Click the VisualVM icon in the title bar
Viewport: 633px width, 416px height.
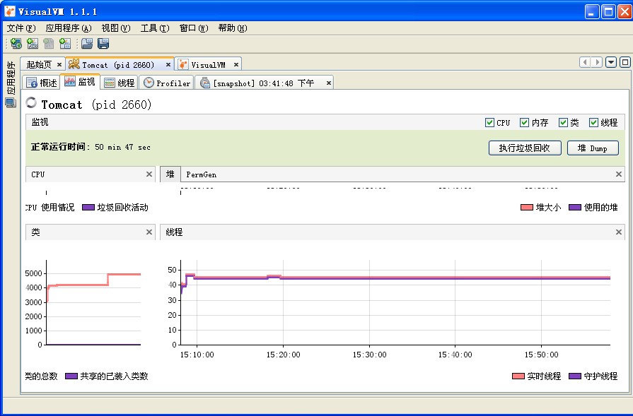(10, 11)
